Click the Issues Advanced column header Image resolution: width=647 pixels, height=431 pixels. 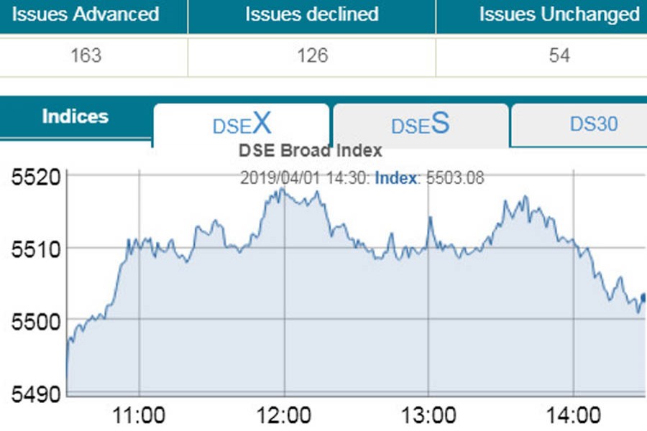[x=86, y=14]
